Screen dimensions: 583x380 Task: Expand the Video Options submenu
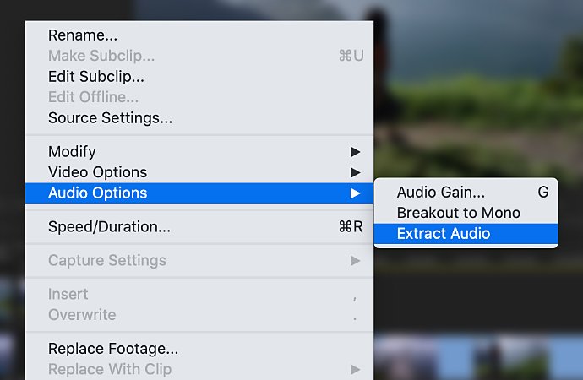(199, 172)
